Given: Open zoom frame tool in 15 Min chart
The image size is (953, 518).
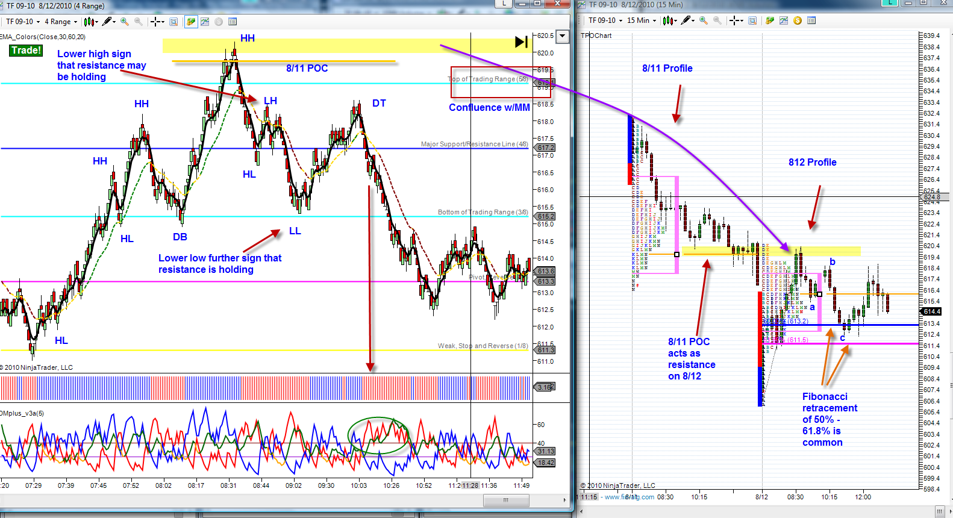Looking at the screenshot, I should click(x=752, y=20).
